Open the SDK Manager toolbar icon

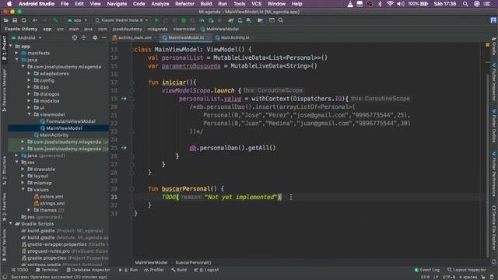(x=249, y=20)
